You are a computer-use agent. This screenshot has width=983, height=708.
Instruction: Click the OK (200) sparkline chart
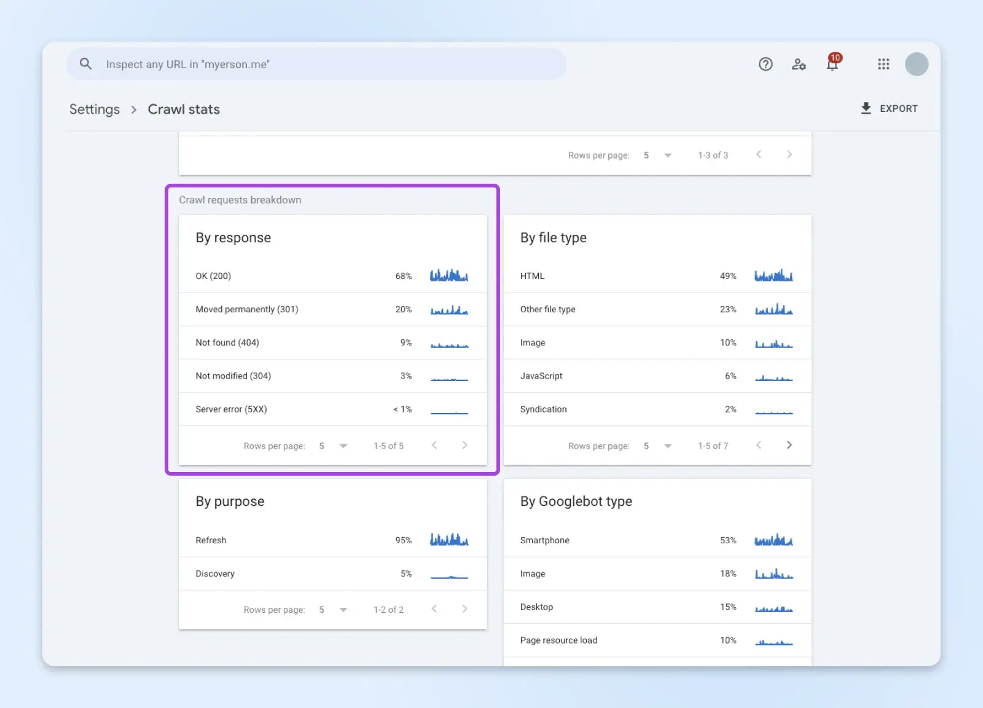click(449, 276)
